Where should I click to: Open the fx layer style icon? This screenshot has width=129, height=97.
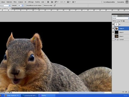(x=126, y=92)
